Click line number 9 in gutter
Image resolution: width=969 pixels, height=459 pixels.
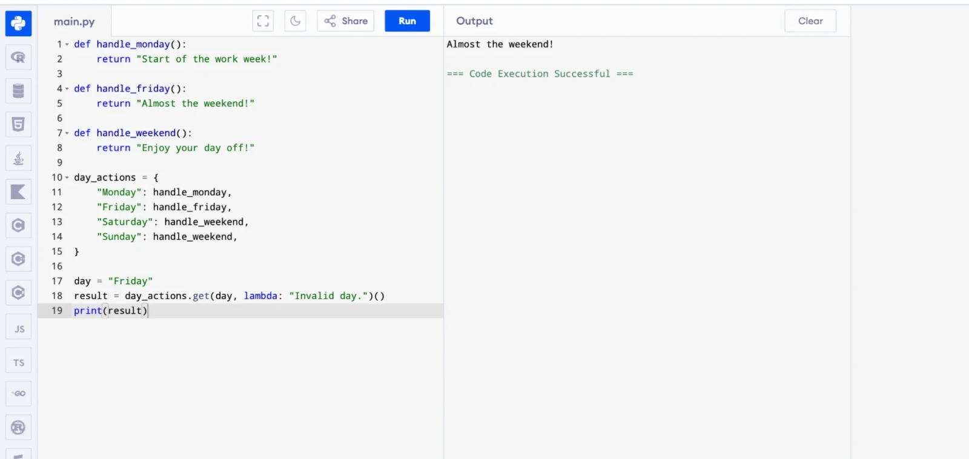pyautogui.click(x=59, y=162)
